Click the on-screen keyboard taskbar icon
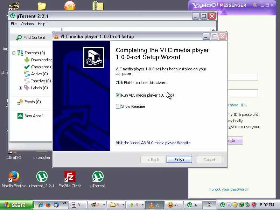The height and width of the screenshot is (210, 280). pos(209,205)
